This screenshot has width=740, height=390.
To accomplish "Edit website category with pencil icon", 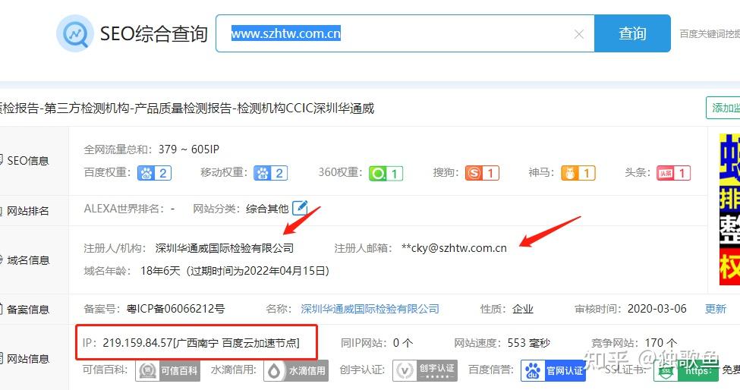I will pos(300,208).
